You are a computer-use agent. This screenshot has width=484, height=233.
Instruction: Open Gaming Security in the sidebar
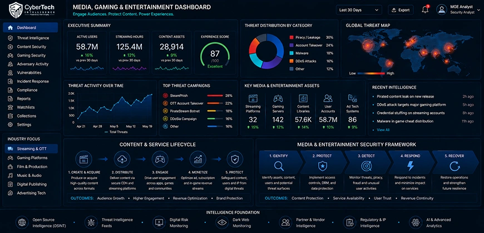coord(30,55)
